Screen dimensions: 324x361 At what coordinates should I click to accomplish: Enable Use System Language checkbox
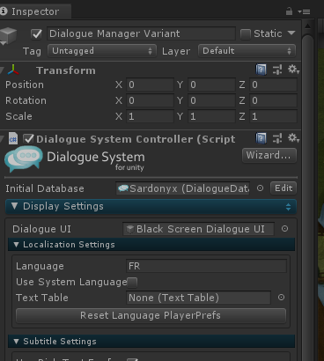point(132,283)
